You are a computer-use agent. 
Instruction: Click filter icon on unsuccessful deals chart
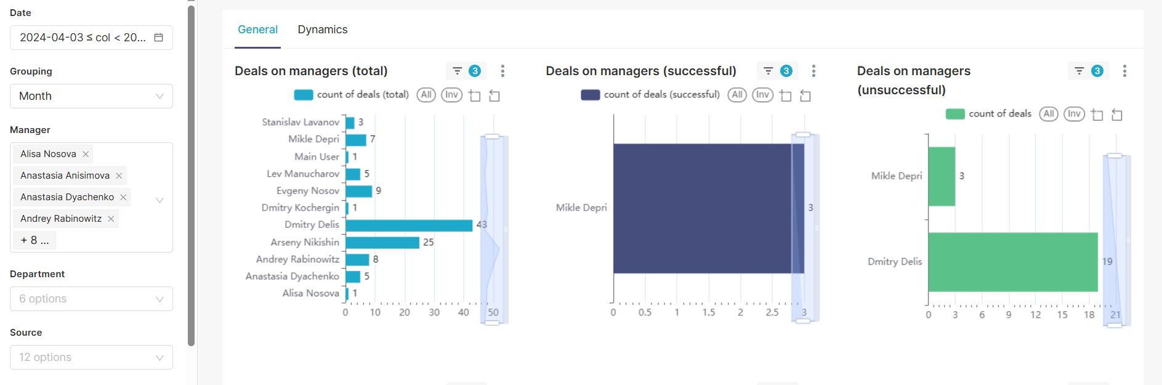(1079, 71)
